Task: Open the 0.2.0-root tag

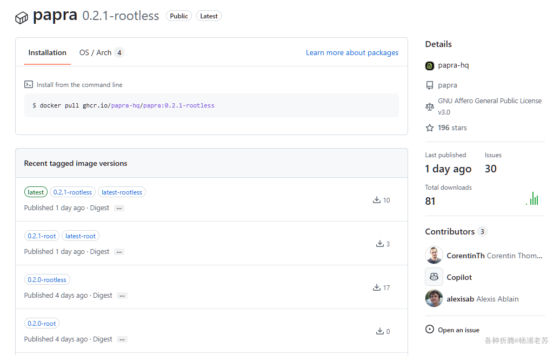Action: [x=42, y=324]
